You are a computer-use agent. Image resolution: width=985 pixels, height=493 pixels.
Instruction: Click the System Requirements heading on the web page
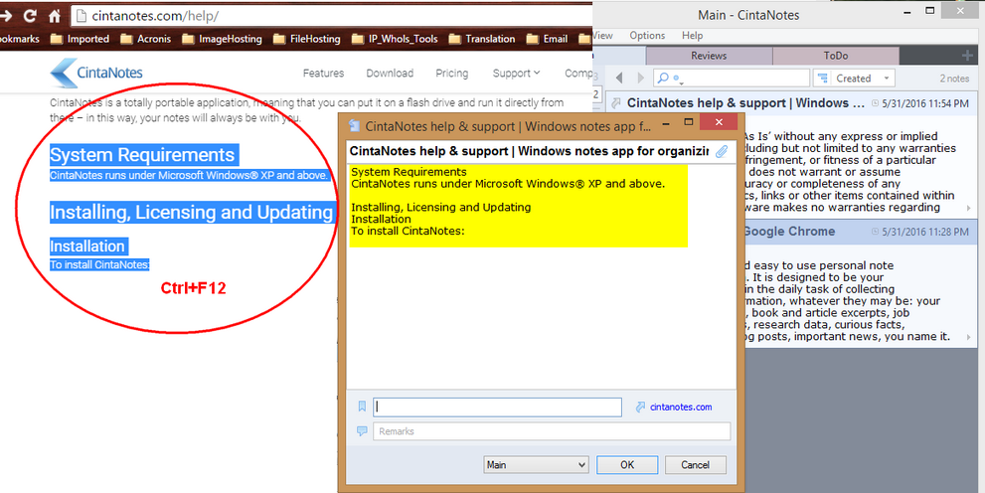pos(142,155)
